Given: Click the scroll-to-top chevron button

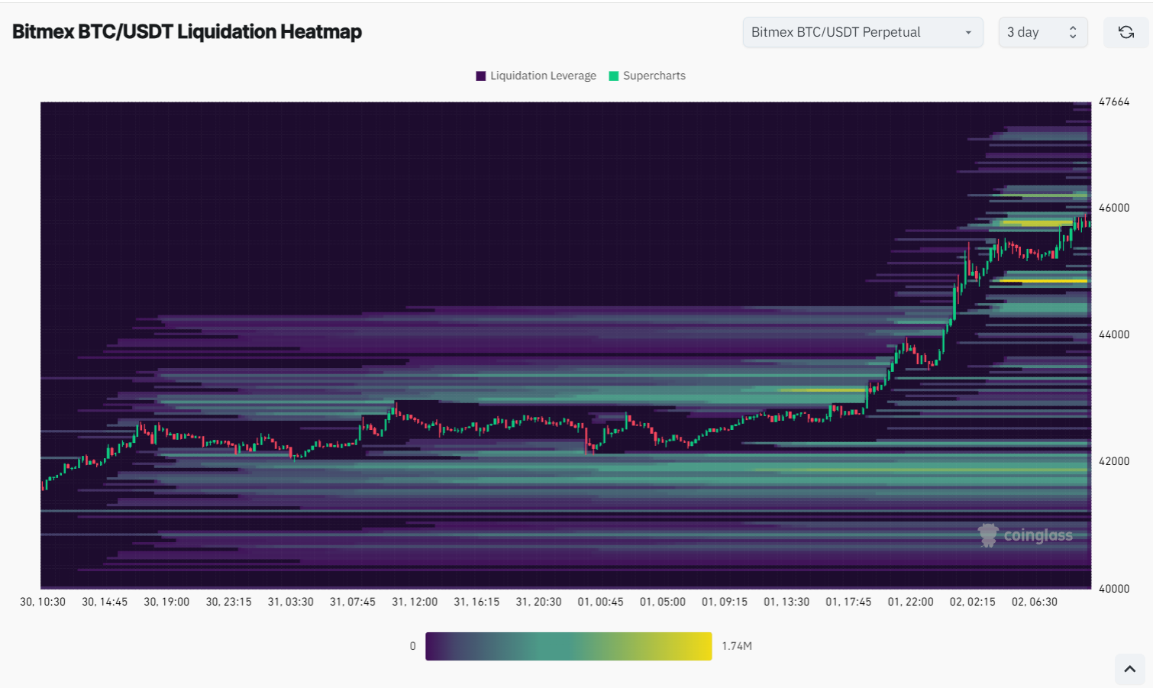Looking at the screenshot, I should pyautogui.click(x=1129, y=669).
